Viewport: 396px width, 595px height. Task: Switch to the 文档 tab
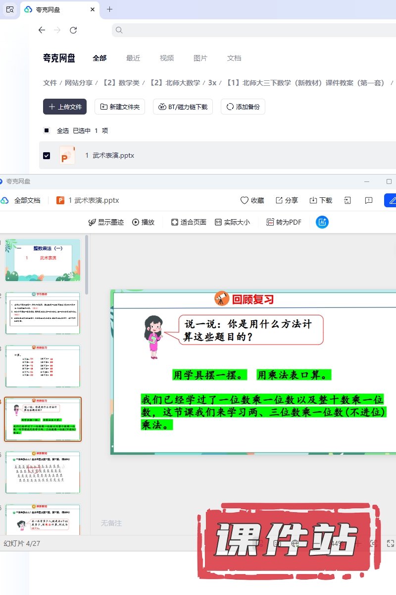tap(234, 58)
